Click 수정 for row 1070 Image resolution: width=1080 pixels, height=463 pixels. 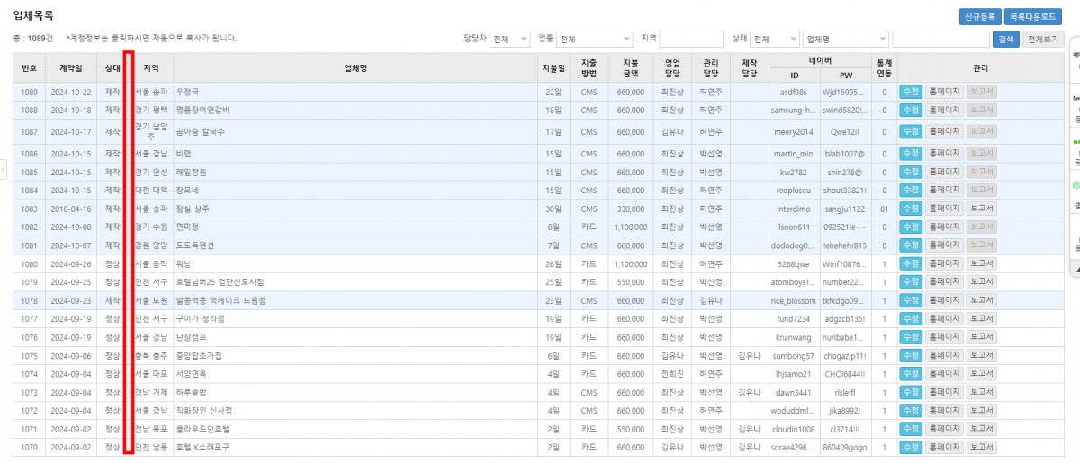(910, 447)
